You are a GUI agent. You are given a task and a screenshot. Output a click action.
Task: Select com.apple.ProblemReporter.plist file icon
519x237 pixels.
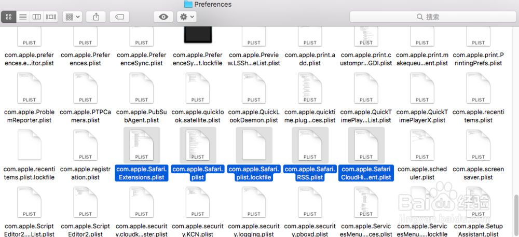coord(30,88)
